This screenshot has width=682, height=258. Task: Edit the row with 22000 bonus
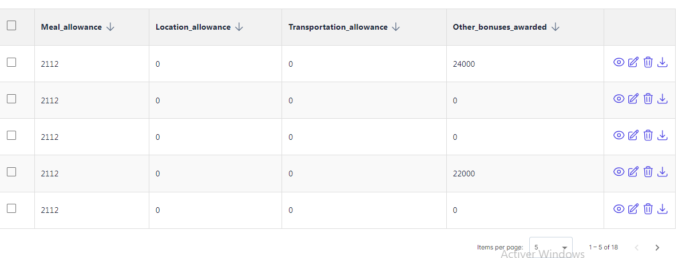point(633,172)
